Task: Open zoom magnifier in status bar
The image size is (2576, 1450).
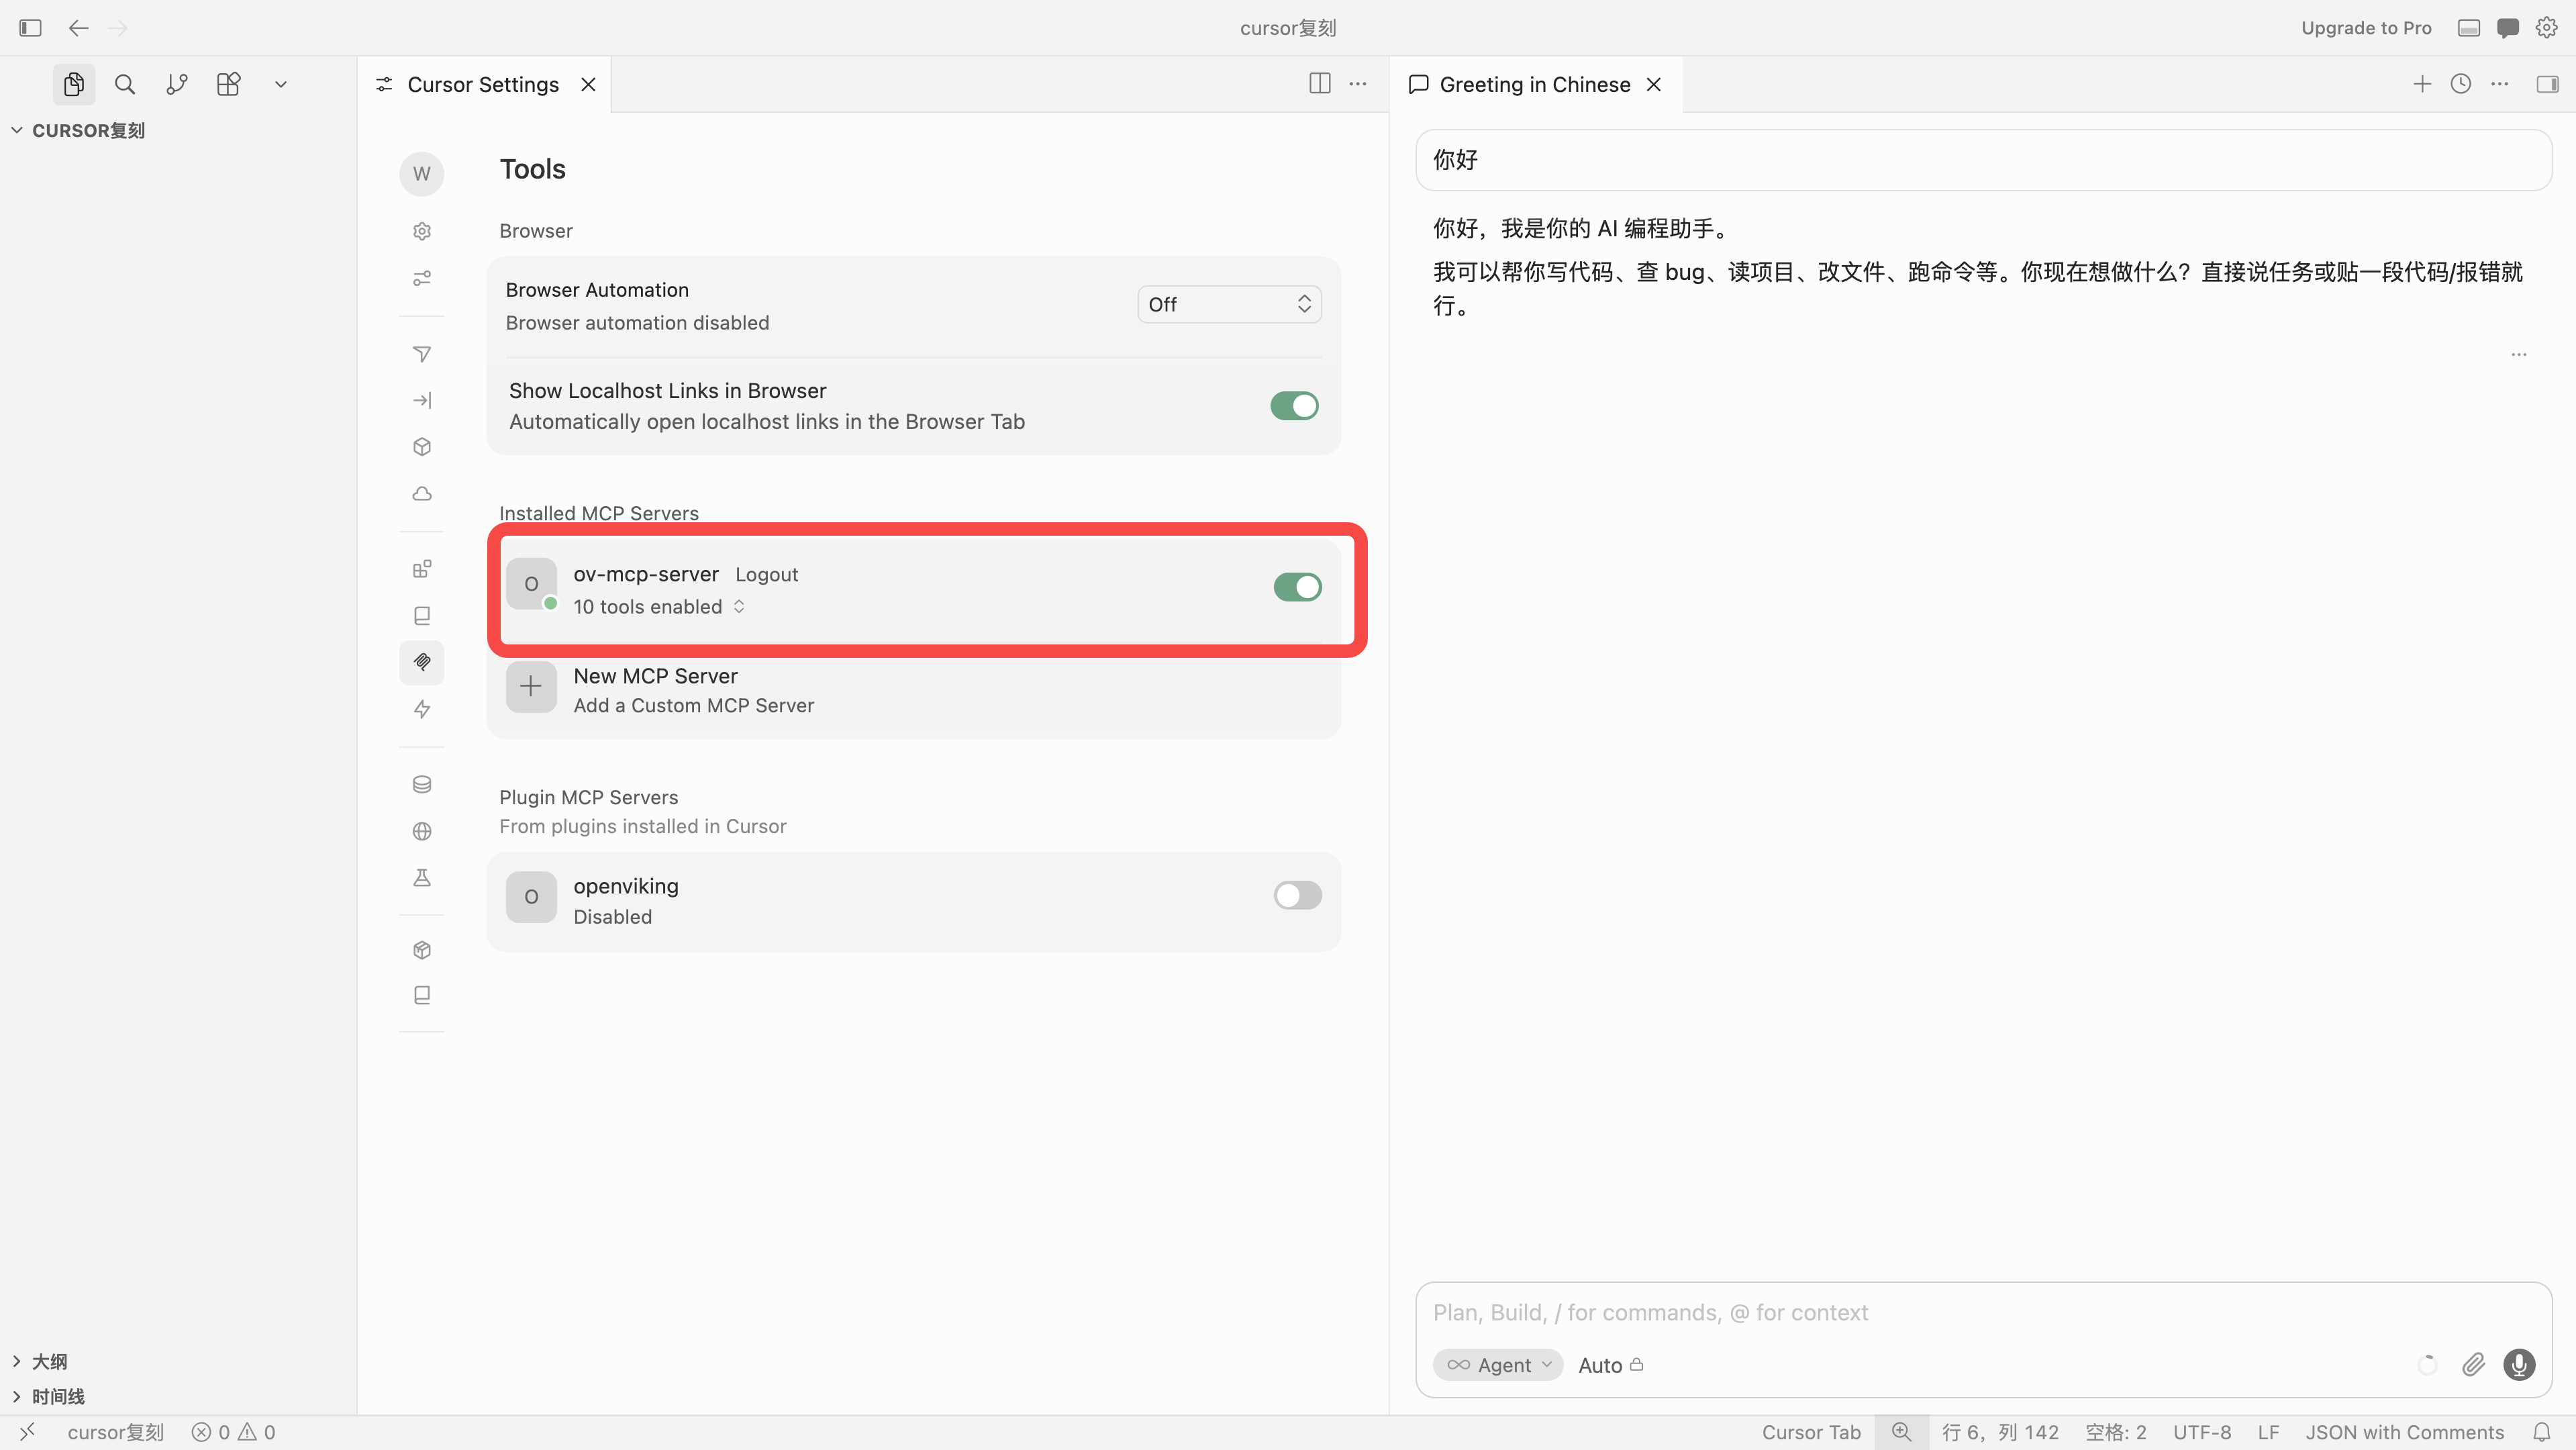Action: 1902,1432
